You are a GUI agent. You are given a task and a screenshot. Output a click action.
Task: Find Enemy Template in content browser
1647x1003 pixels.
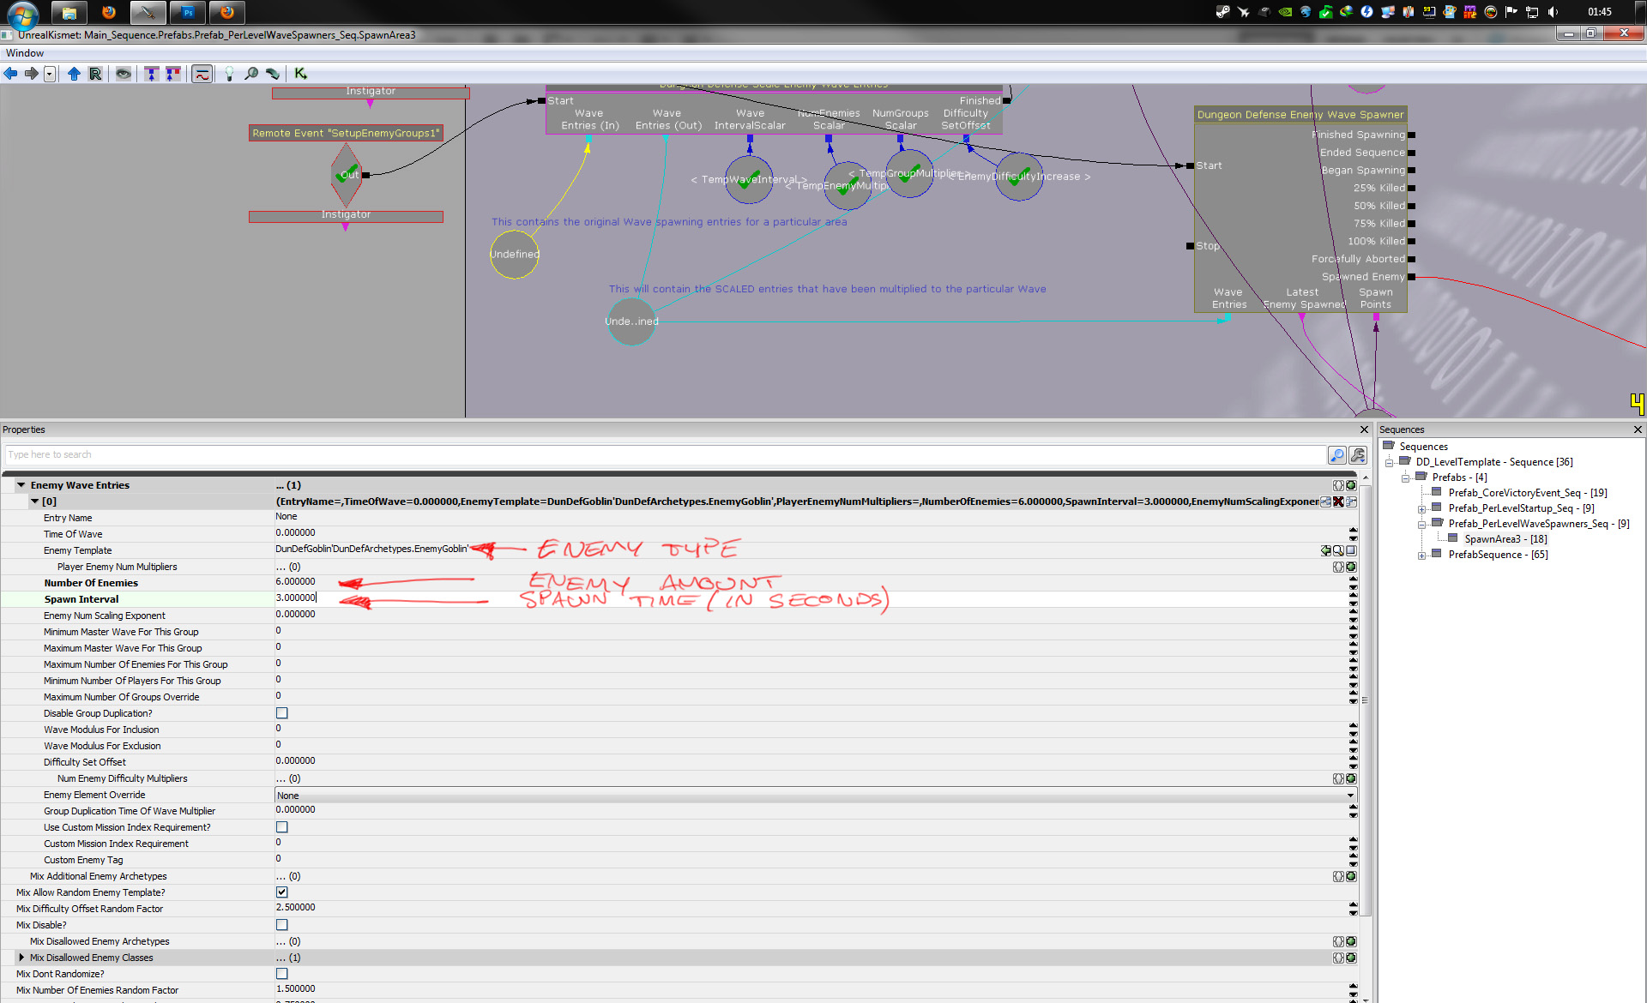1338,550
